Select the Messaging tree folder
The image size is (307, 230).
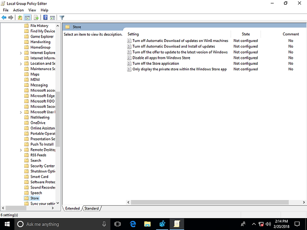39,85
